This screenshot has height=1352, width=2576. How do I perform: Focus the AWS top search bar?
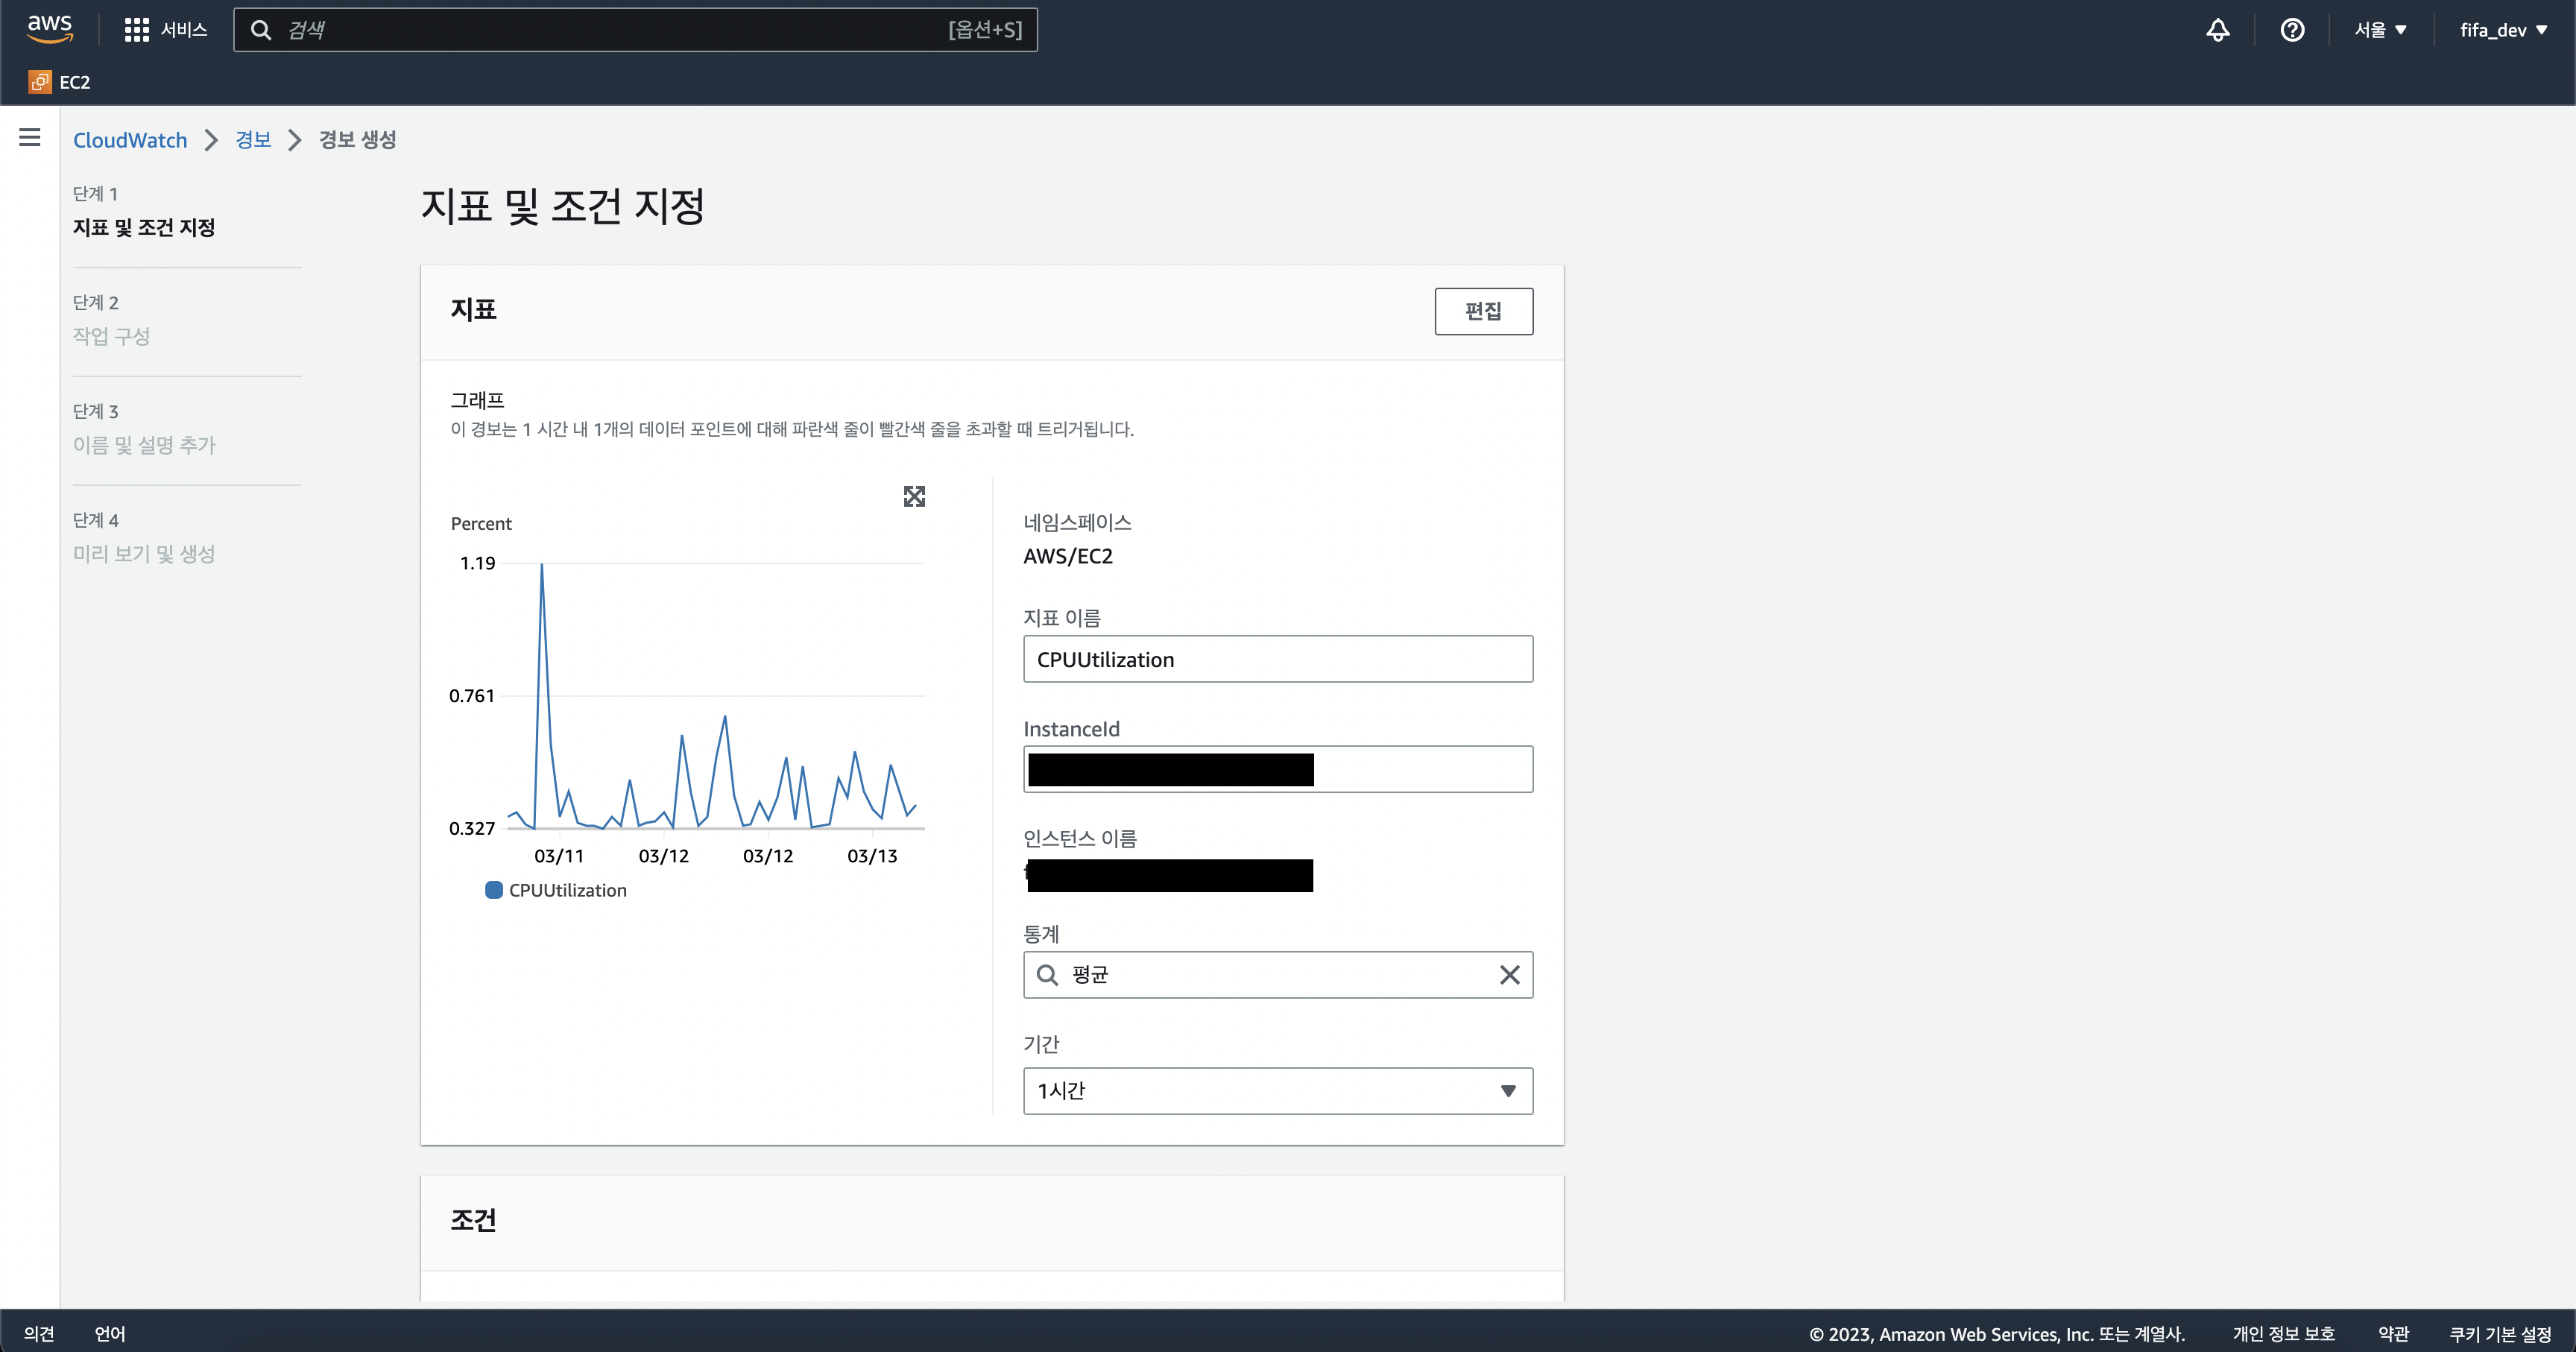(x=635, y=30)
